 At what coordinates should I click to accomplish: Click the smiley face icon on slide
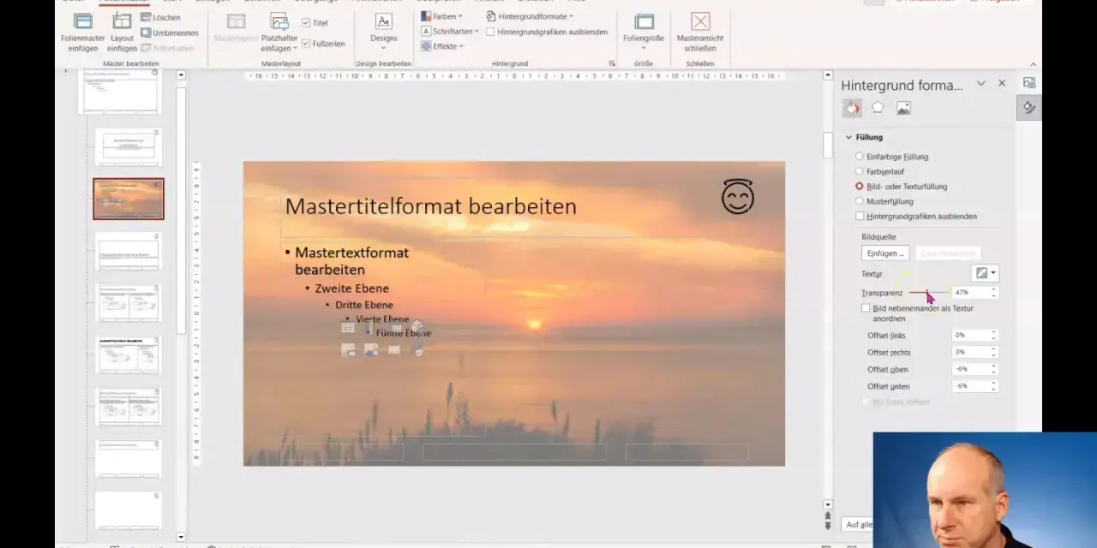738,197
